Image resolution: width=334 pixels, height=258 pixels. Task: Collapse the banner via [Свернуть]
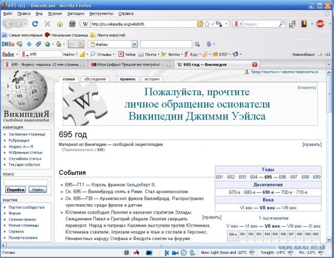pyautogui.click(x=306, y=88)
